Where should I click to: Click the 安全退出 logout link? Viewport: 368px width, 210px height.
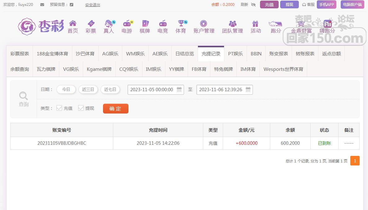[x=92, y=5]
